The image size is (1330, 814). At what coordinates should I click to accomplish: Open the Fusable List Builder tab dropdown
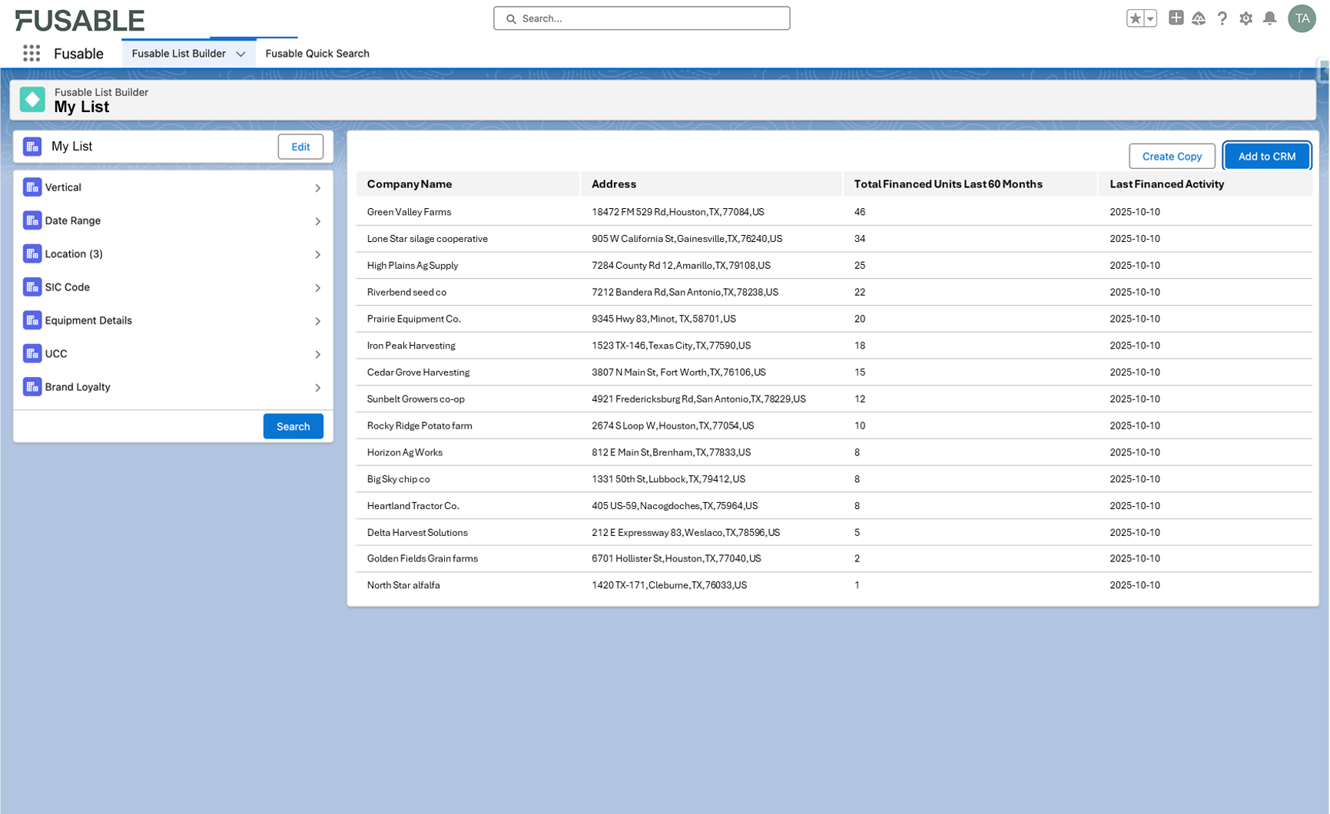[x=240, y=54]
